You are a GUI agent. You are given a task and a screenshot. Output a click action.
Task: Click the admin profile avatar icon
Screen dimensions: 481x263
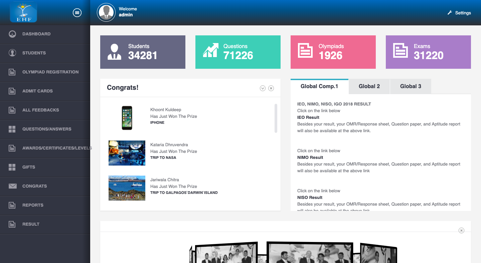click(x=106, y=12)
